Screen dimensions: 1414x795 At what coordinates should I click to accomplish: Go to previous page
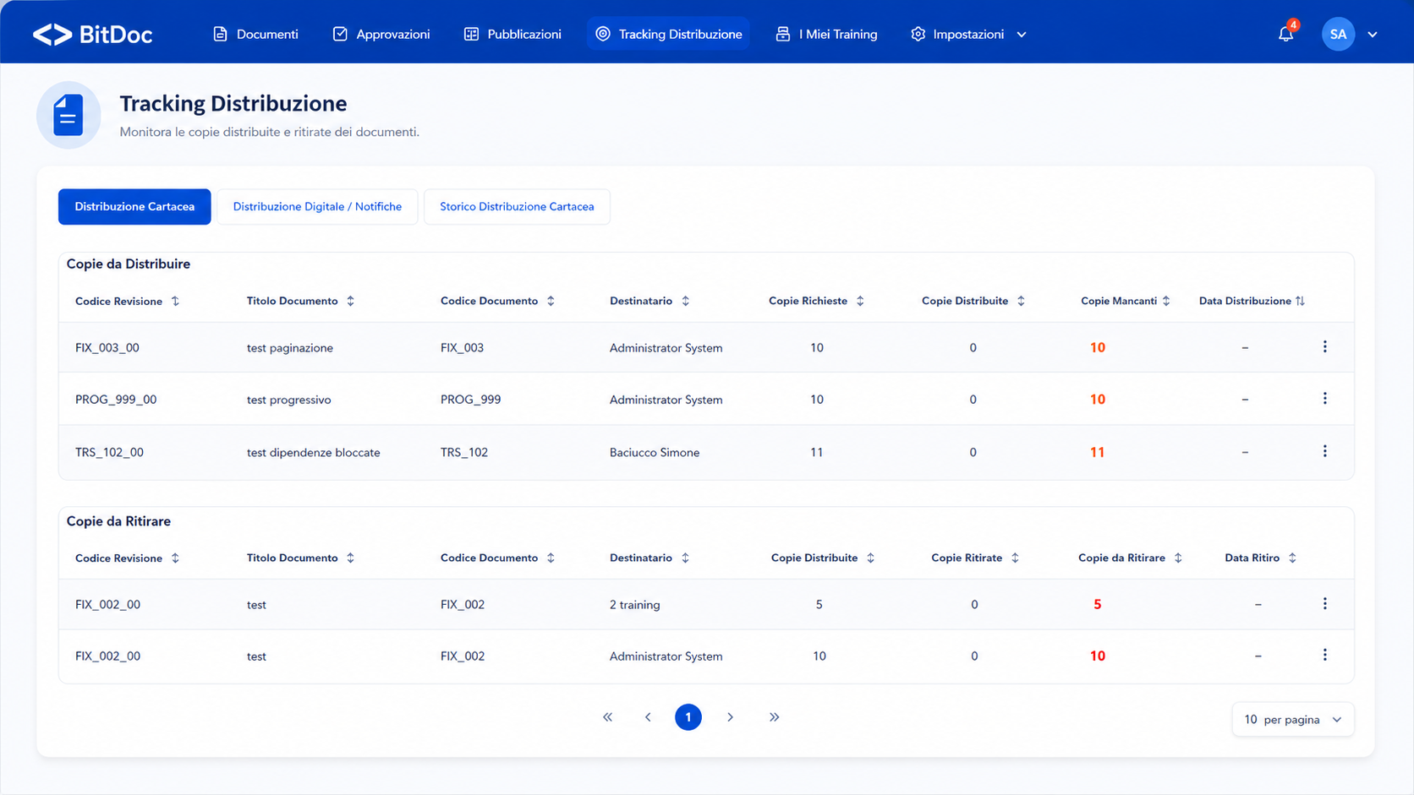[x=648, y=717]
